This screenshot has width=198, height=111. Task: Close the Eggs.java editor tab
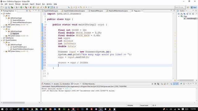point(142,11)
